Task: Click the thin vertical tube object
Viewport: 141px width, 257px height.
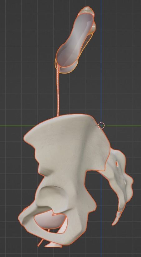Action: [58, 90]
